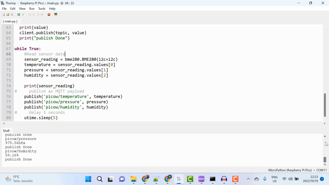The height and width of the screenshot is (185, 329).
Task: Open the MQTT app in the taskbar
Action: pos(201,179)
